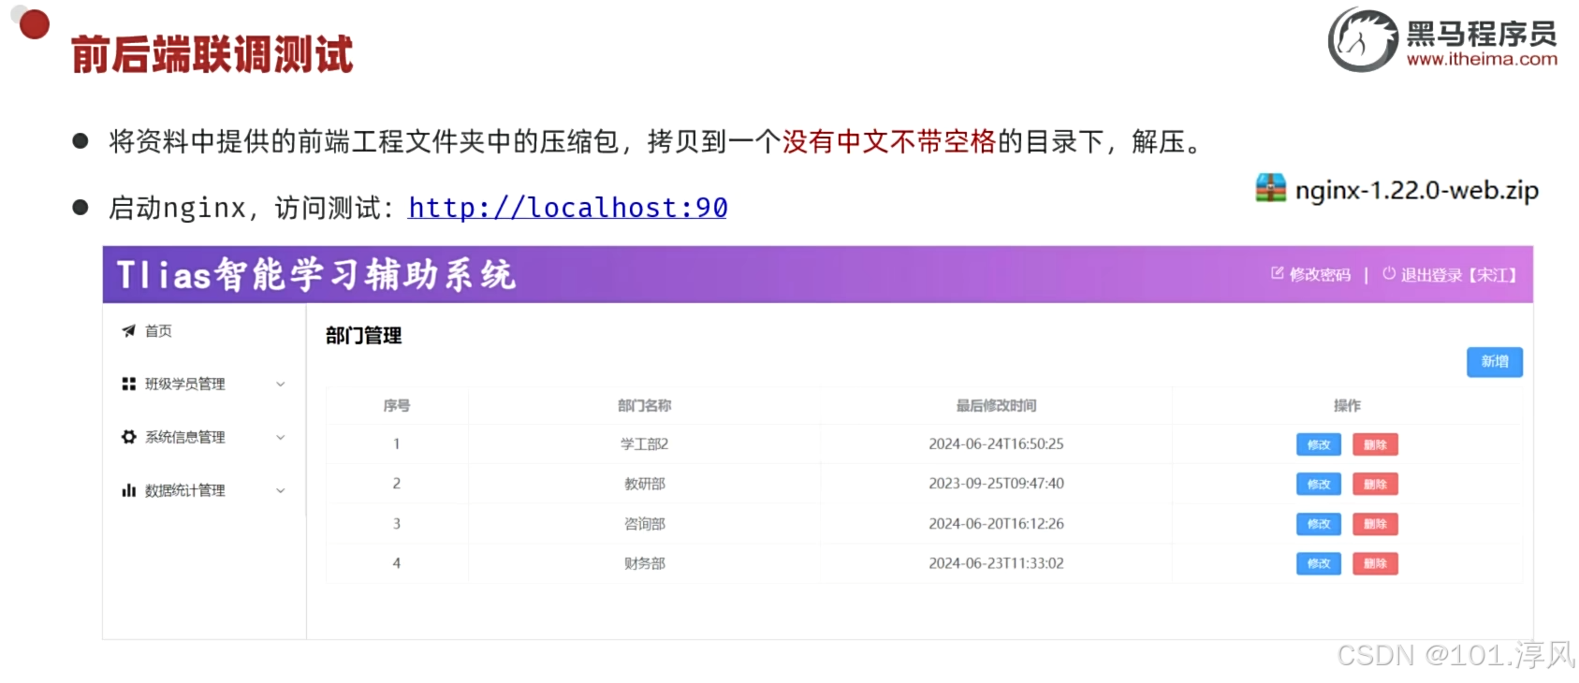The image size is (1579, 683).
Task: Click the timestamp 2024-06-20T16:12:26
Action: pos(996,524)
